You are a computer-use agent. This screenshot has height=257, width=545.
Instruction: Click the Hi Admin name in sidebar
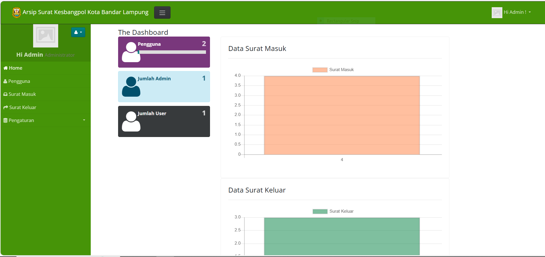pos(30,55)
